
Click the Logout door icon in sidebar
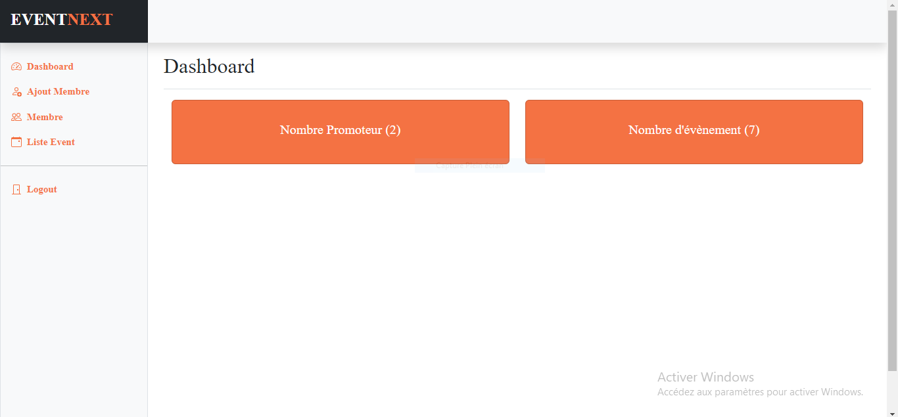(16, 189)
